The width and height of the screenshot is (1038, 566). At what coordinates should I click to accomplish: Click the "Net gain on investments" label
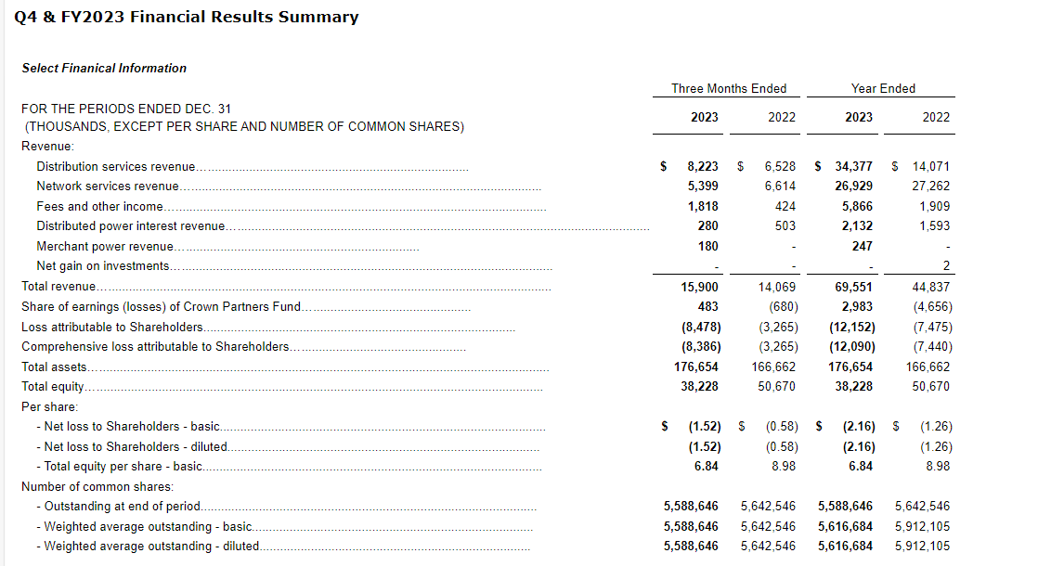[103, 265]
